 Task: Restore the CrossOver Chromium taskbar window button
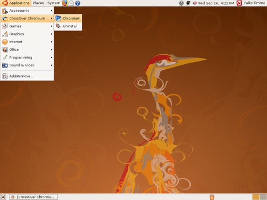pyautogui.click(x=33, y=197)
